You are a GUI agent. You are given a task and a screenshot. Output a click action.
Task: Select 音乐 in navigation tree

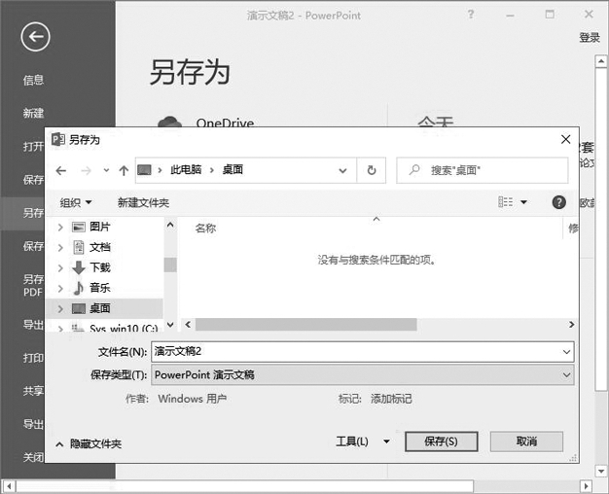[100, 288]
